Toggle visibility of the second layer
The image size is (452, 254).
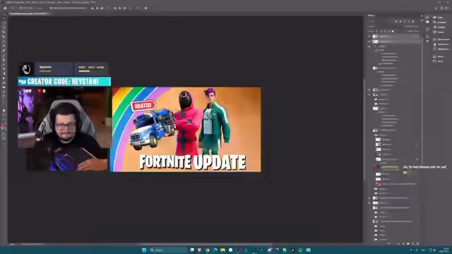369,42
